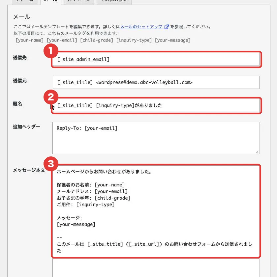Image resolution: width=277 pixels, height=277 pixels.
Task: Click the 送信先 label
Action: [20, 58]
